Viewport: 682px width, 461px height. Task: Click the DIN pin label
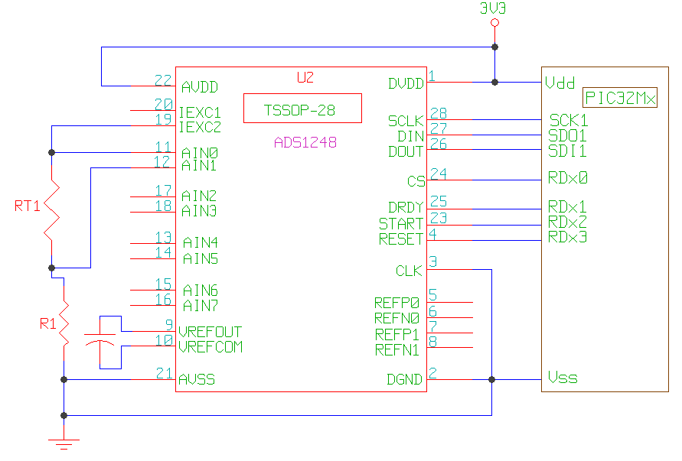(x=410, y=136)
